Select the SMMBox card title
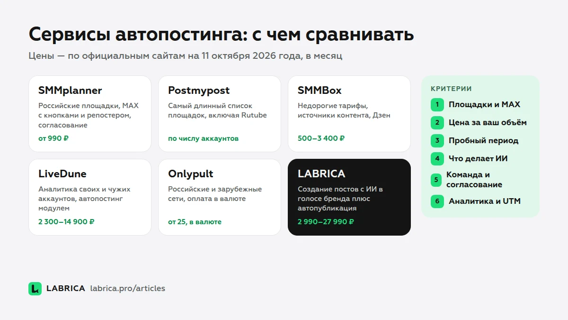 pos(319,91)
